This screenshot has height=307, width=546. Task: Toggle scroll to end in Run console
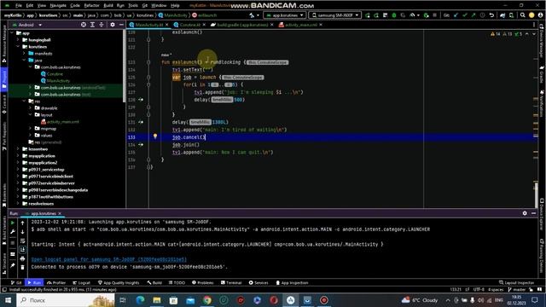click(x=23, y=250)
